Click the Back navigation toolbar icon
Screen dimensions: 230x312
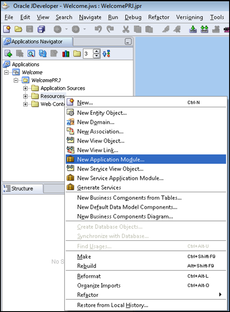(x=57, y=29)
